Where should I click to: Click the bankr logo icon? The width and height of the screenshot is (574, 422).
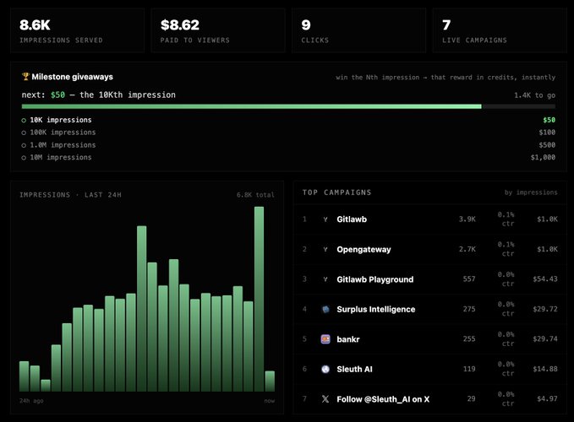coord(325,339)
